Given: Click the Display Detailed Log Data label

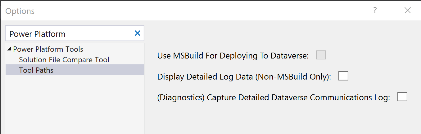Looking at the screenshot, I should (x=244, y=77).
